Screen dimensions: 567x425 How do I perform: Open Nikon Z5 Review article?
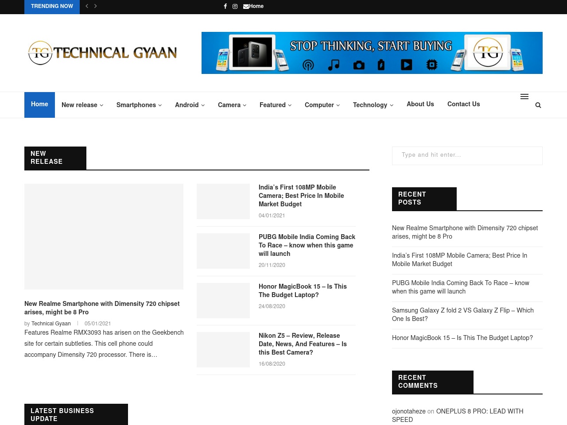pyautogui.click(x=303, y=344)
